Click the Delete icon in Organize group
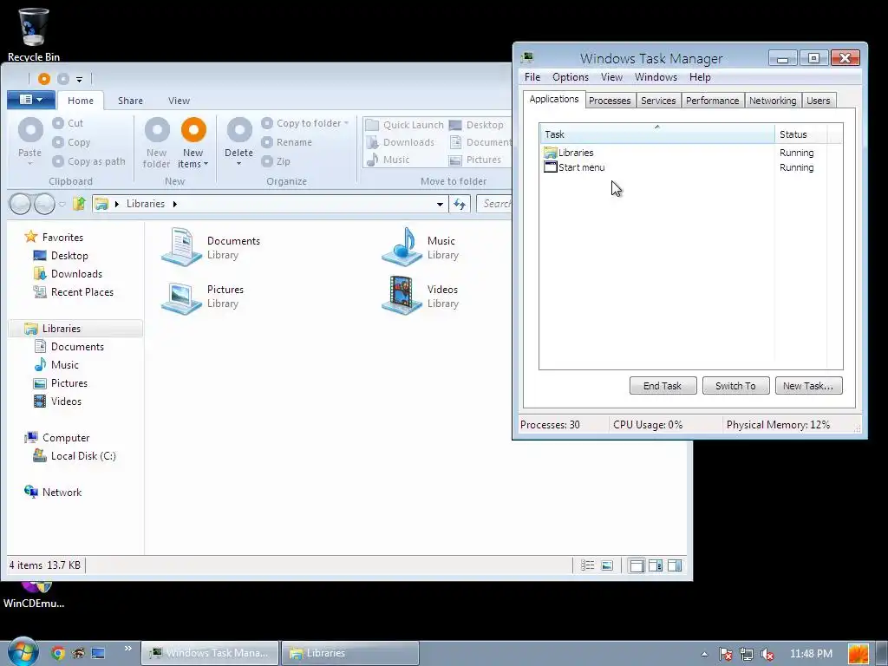The width and height of the screenshot is (888, 666). pos(239,130)
